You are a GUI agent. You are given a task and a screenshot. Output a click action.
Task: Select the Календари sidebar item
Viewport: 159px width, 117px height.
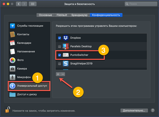(x=29, y=43)
